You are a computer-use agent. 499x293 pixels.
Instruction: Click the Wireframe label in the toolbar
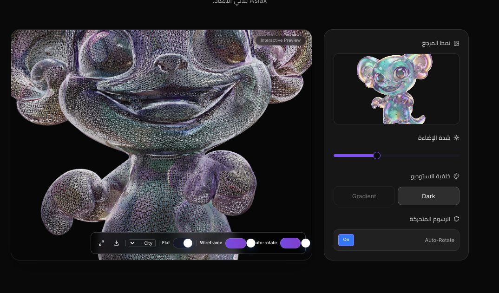pyautogui.click(x=211, y=243)
